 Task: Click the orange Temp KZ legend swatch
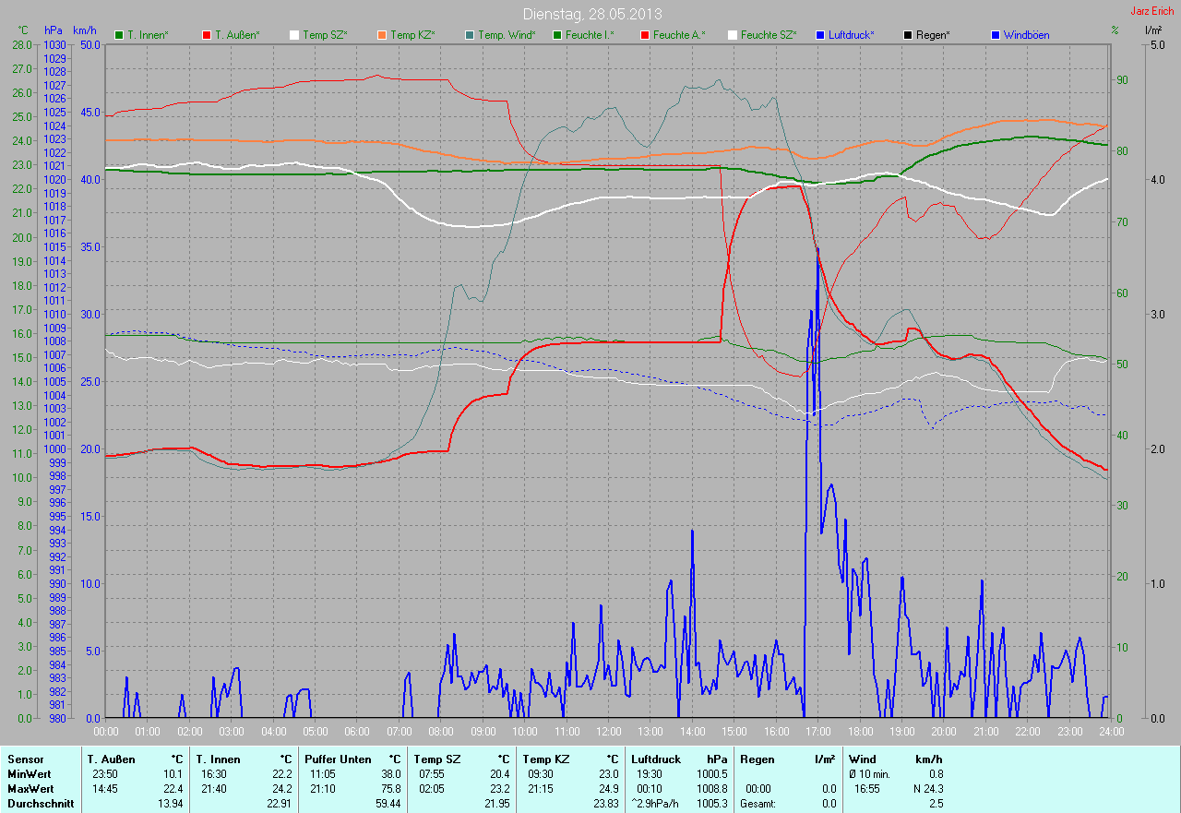[382, 35]
